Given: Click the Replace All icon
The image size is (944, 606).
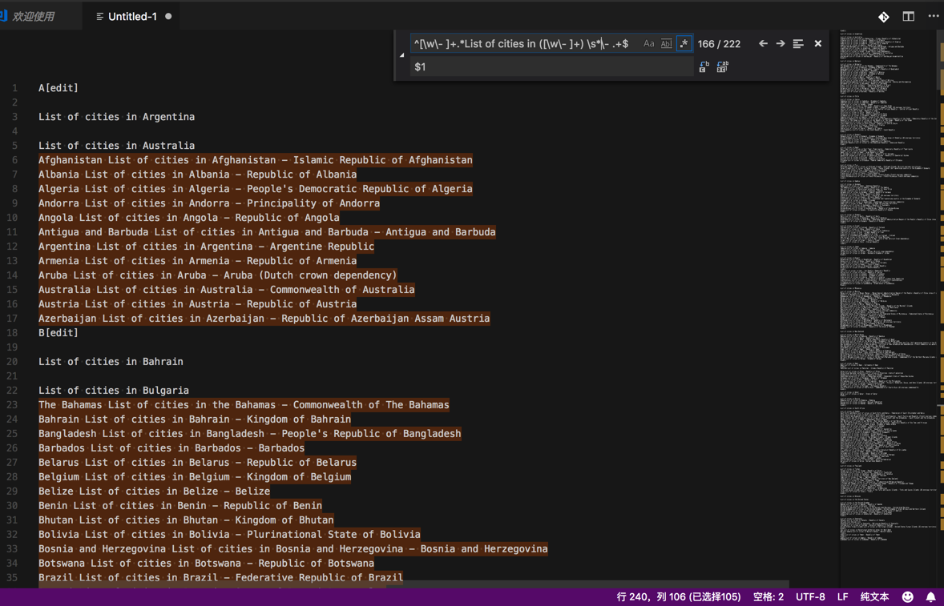Looking at the screenshot, I should tap(722, 67).
